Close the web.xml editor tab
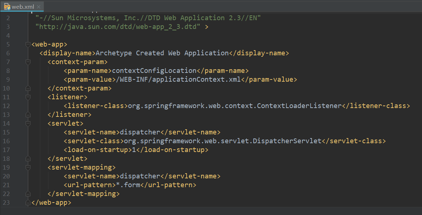The width and height of the screenshot is (422, 215). click(x=38, y=7)
